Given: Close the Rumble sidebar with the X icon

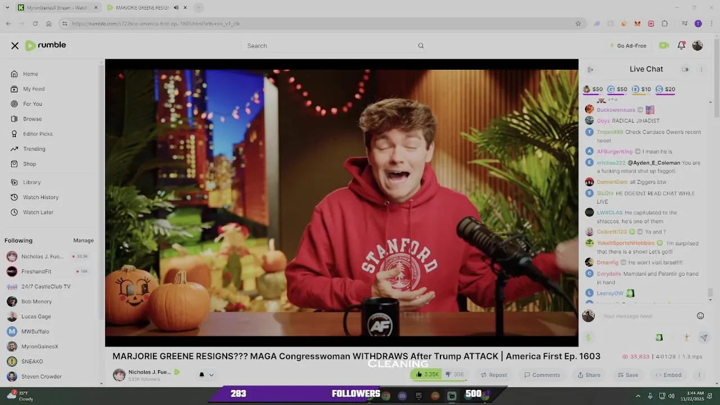Looking at the screenshot, I should (x=15, y=46).
